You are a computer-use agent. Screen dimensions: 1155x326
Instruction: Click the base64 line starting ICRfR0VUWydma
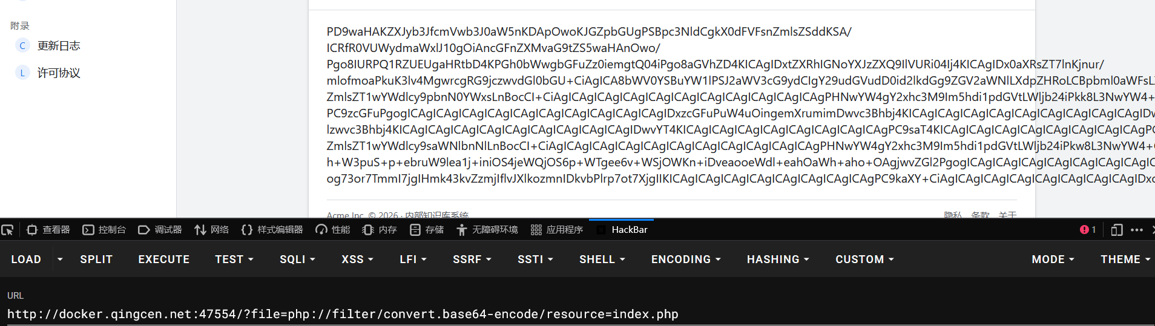click(493, 48)
